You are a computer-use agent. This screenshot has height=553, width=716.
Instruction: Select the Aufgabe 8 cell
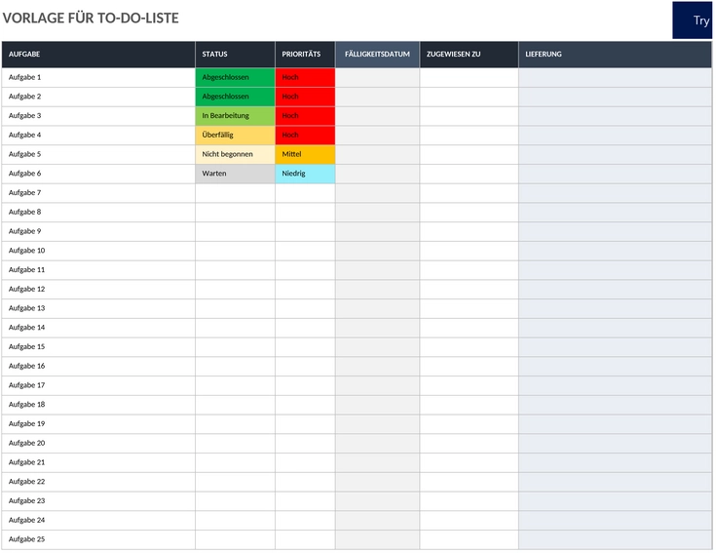[98, 212]
